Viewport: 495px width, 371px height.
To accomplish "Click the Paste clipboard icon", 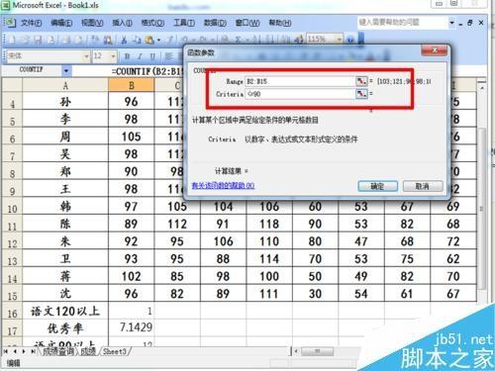I will 149,40.
